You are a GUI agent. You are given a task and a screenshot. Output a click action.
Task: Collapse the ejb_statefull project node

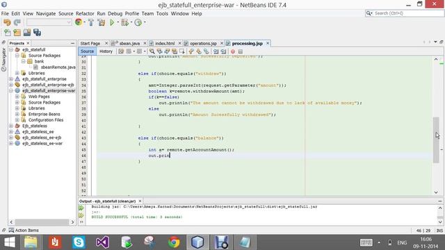click(x=11, y=49)
